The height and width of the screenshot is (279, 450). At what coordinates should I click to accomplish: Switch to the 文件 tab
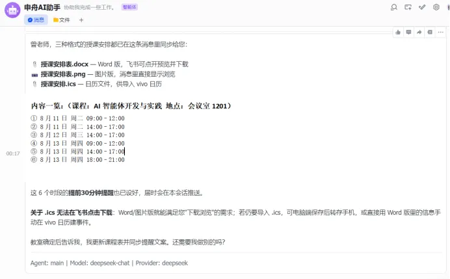pos(61,20)
